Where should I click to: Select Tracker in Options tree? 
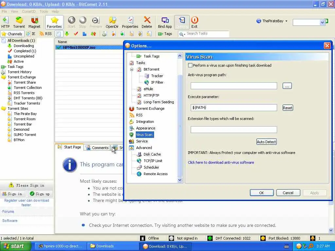coord(157,76)
